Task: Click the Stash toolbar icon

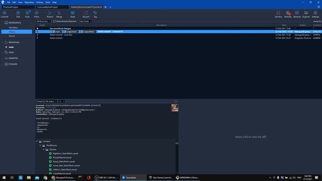Action: coord(72,14)
